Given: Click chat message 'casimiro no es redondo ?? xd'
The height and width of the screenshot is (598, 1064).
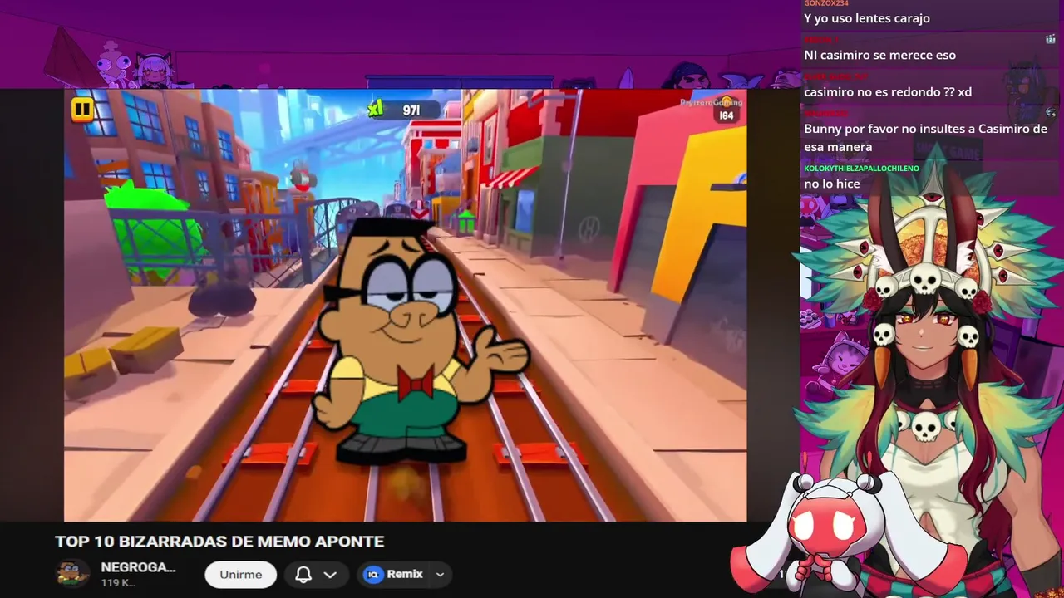Looking at the screenshot, I should 888,91.
